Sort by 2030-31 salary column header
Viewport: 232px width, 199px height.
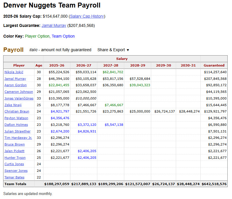coord(188,65)
